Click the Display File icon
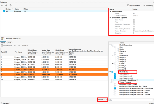This screenshot has width=154, height=104. pos(2,45)
